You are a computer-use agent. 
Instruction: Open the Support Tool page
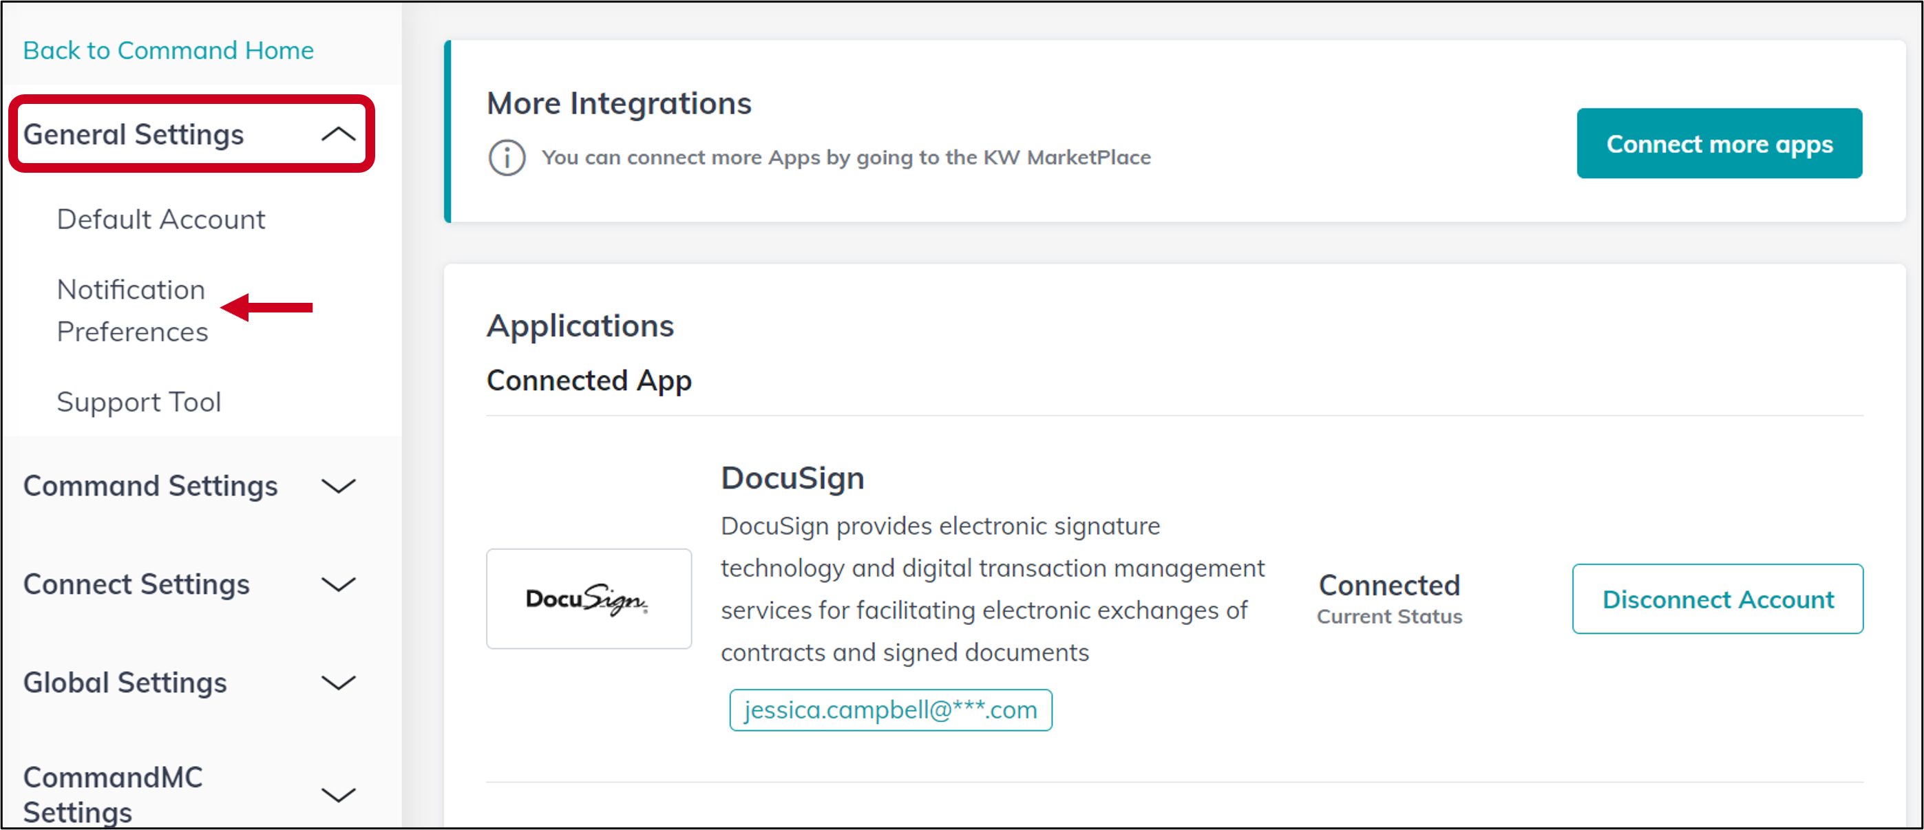(138, 401)
